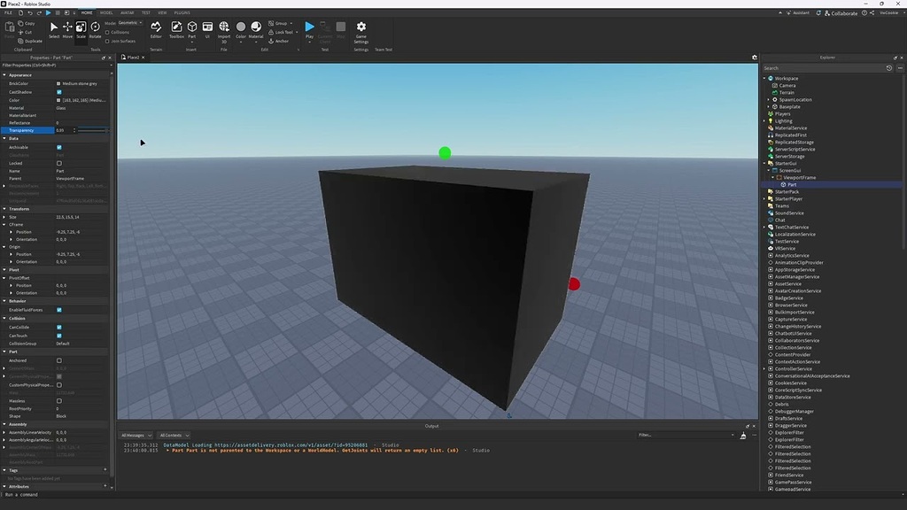This screenshot has height=510, width=907.
Task: Open the Toolbox panel
Action: point(176,29)
